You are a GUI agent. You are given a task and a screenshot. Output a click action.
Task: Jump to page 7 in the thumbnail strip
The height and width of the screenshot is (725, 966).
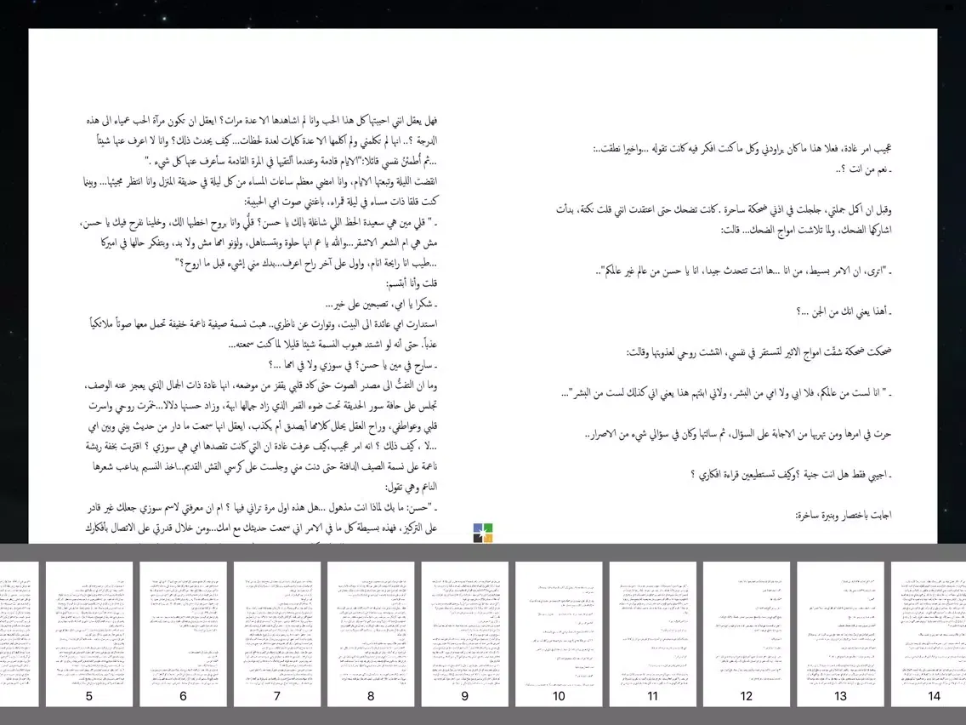[x=277, y=634]
